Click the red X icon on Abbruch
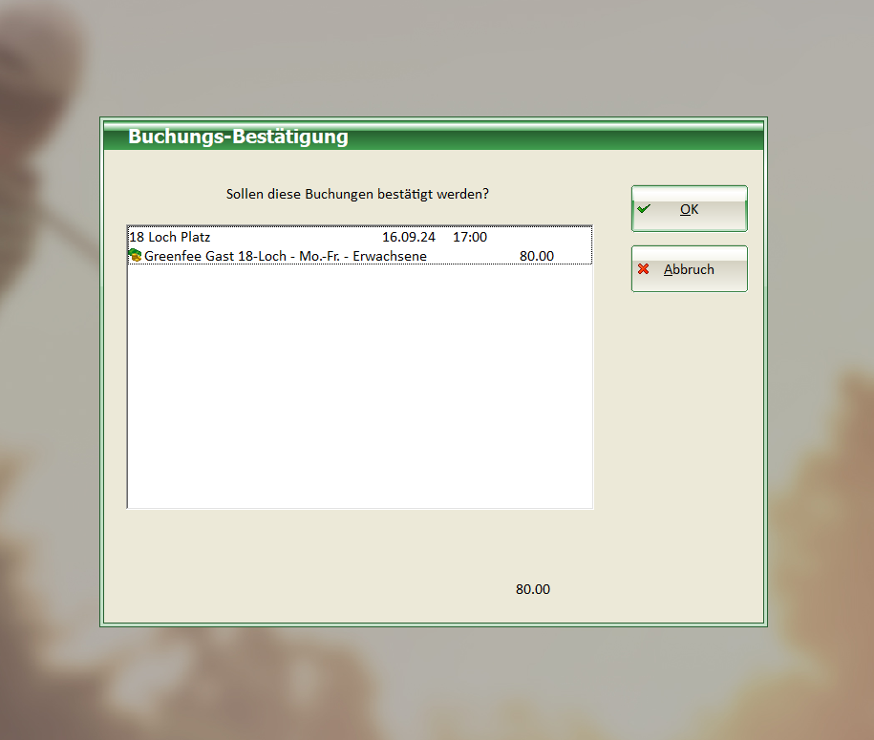This screenshot has height=740, width=874. (644, 269)
